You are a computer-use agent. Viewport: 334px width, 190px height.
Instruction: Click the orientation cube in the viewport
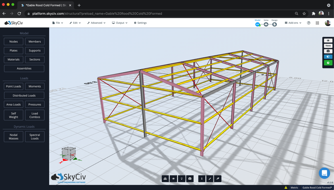tap(68, 153)
